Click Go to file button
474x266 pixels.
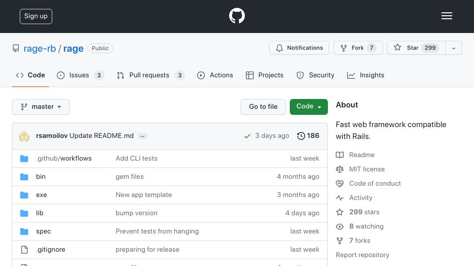click(263, 107)
